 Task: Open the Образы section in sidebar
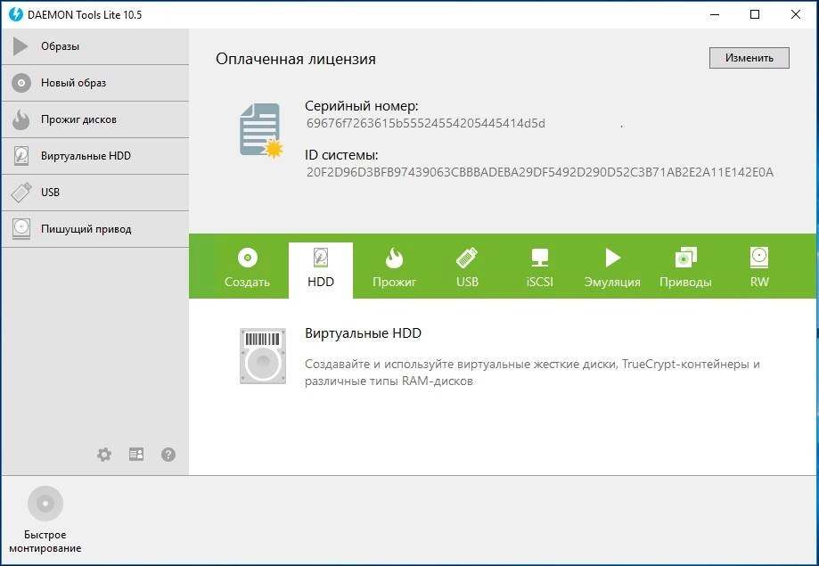point(95,46)
